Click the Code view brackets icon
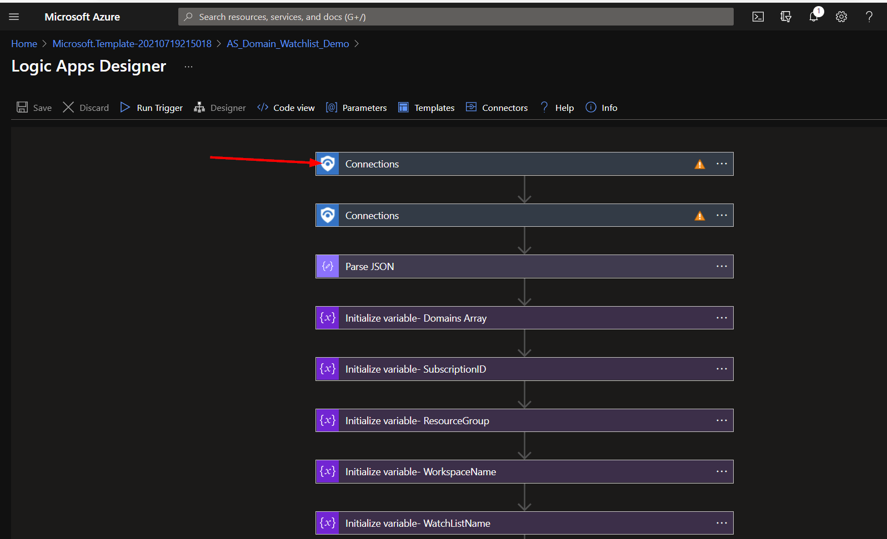 click(263, 107)
